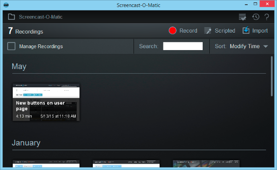Click into the Search input field
277x170 pixels.
[x=183, y=46]
